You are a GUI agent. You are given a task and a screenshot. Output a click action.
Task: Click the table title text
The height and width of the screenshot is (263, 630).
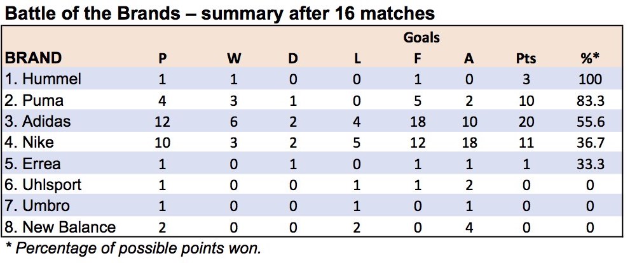[220, 13]
